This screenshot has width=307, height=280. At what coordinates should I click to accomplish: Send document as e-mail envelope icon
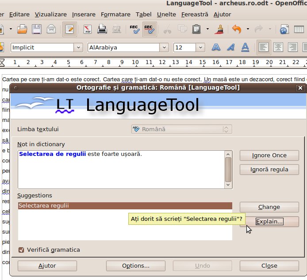tap(51, 29)
